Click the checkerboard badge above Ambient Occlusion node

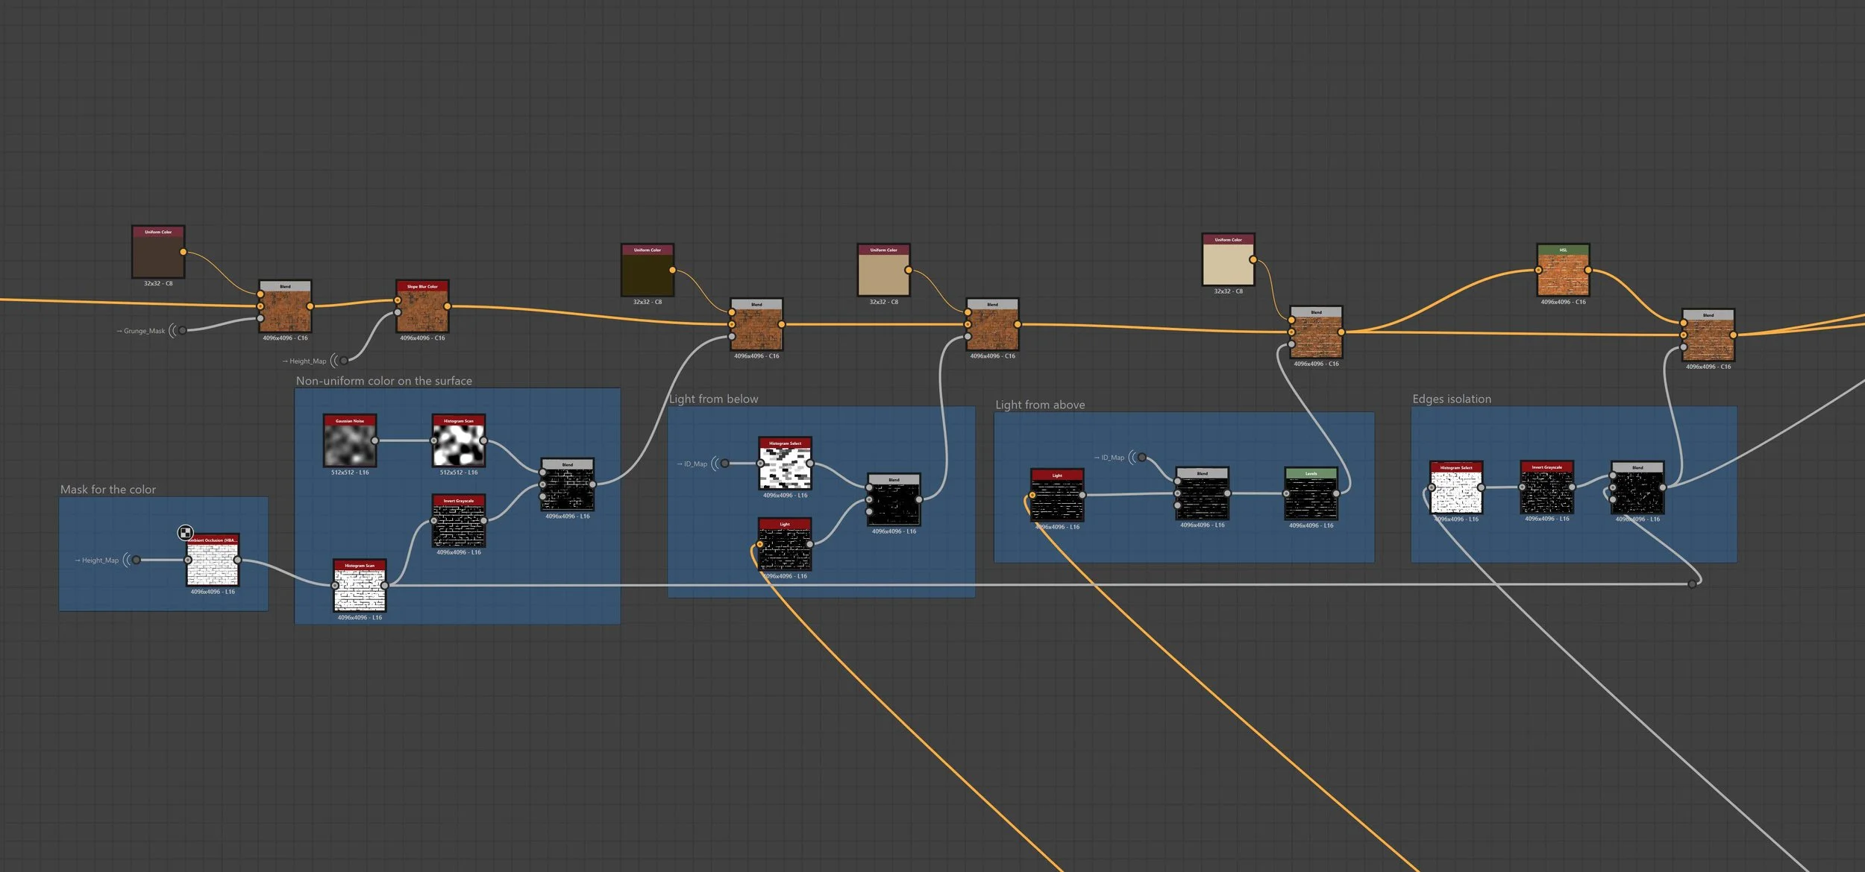coord(185,532)
